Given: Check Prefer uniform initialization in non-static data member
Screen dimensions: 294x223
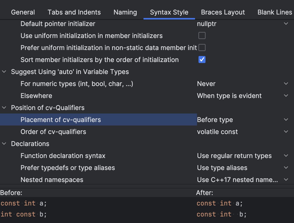Looking at the screenshot, I should tap(202, 47).
